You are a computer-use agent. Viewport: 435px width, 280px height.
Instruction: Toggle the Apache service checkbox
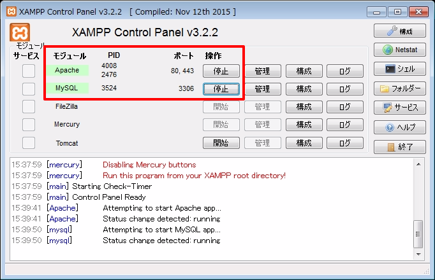[29, 71]
